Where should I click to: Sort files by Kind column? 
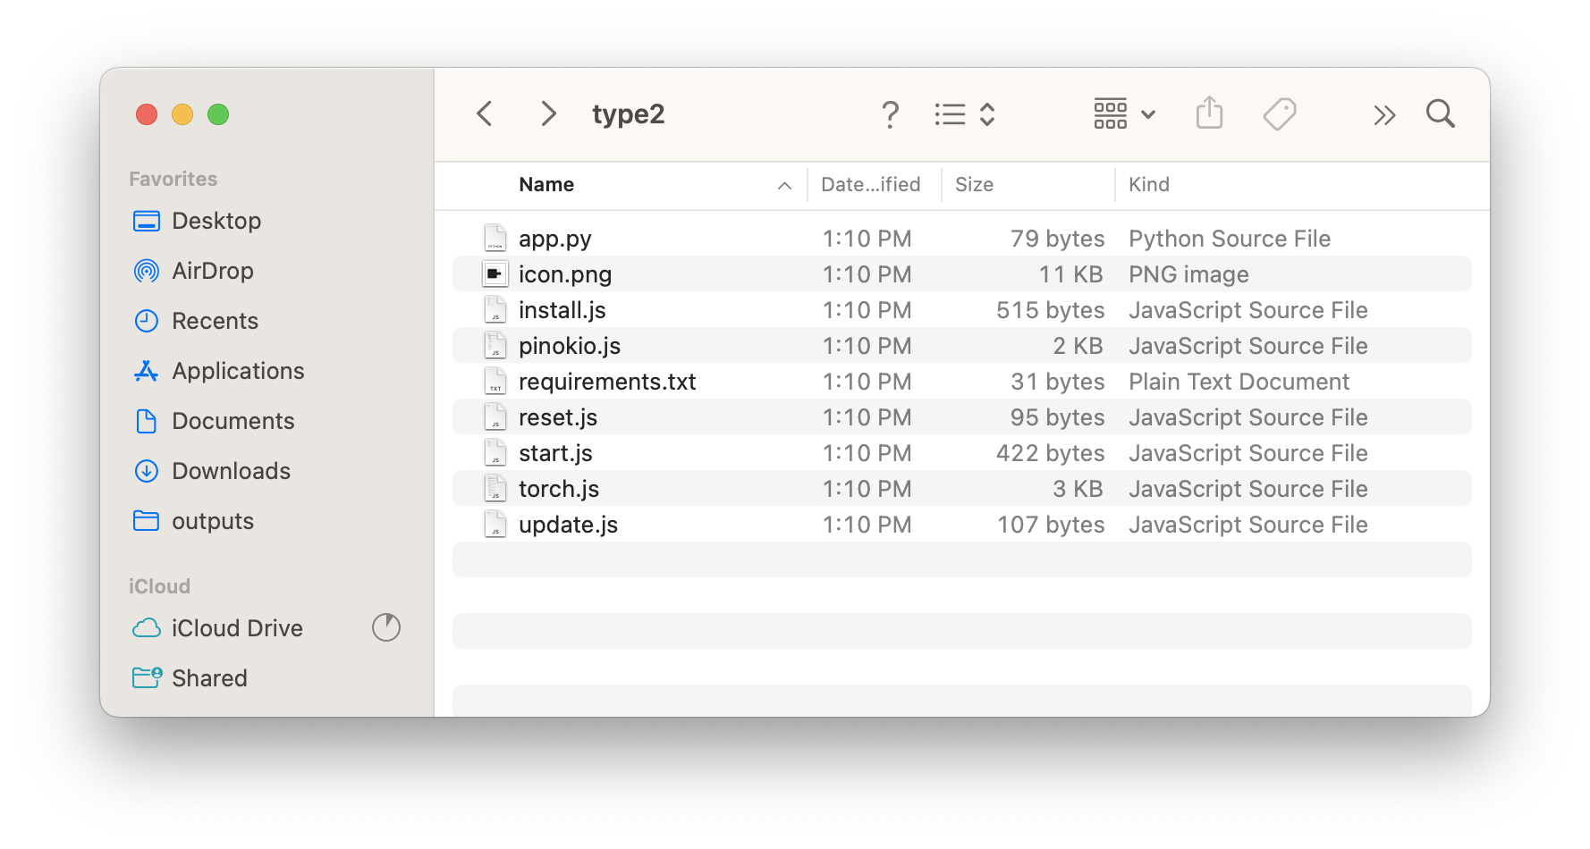(x=1148, y=185)
